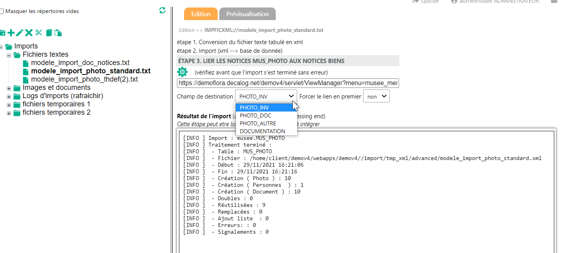561x253 pixels.
Task: Click the X delete icon in file toolbar
Action: click(x=29, y=33)
